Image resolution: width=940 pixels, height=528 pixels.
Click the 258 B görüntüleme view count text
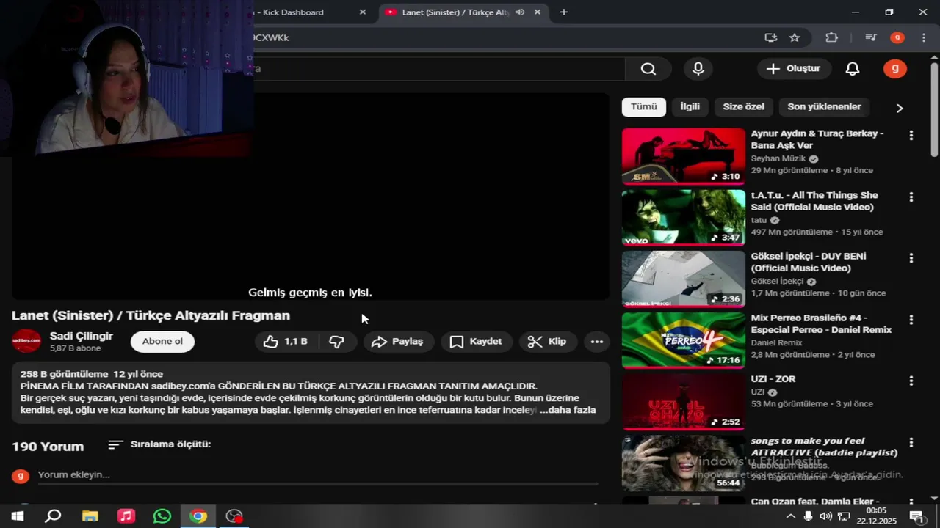[x=64, y=374]
